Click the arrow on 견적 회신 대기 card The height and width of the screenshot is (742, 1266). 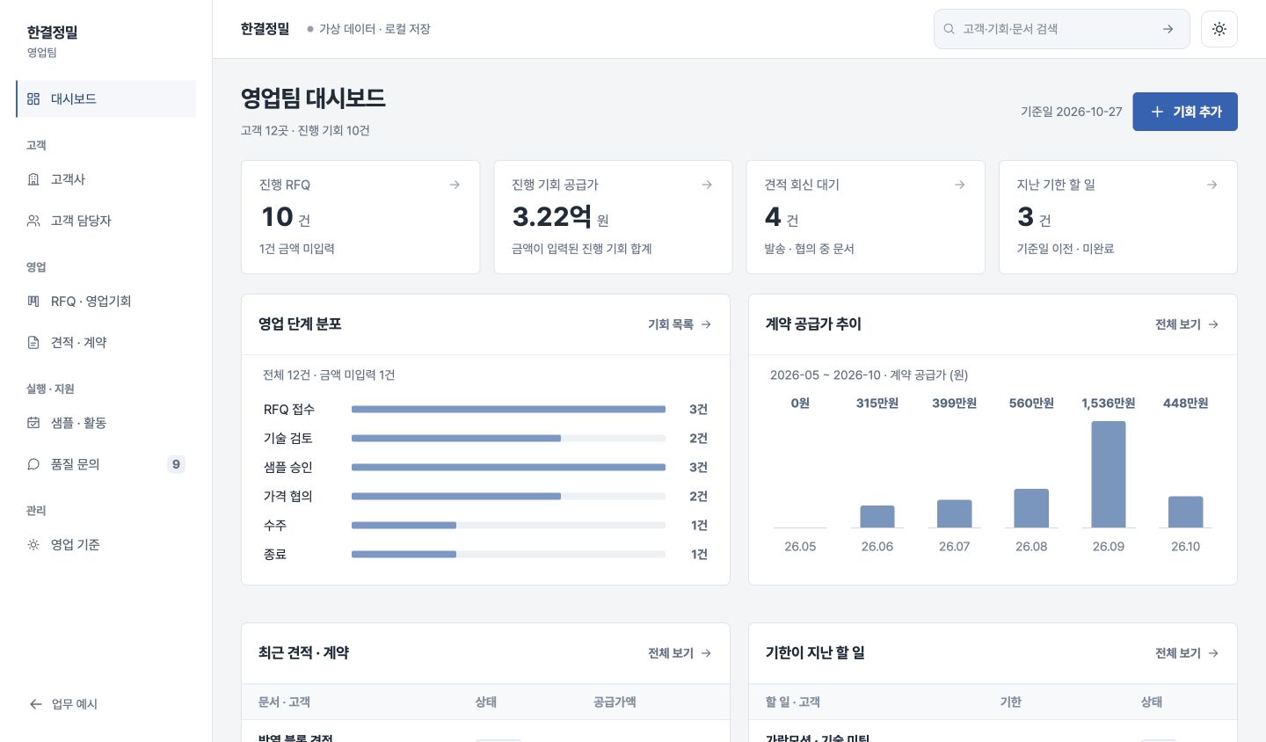pos(959,185)
